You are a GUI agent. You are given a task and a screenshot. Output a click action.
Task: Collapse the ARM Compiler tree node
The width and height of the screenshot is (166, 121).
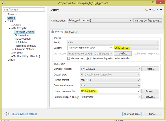9,28
